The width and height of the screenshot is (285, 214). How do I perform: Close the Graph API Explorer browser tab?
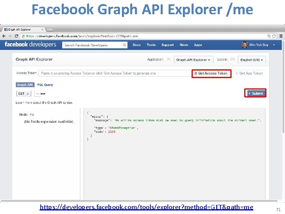(42, 29)
